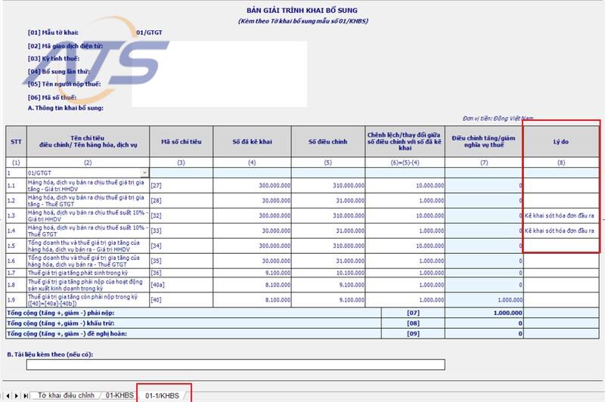Select the 01-1/KHBS sheet tab
605x402 pixels.
click(x=163, y=396)
